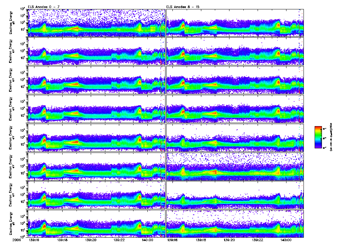
Task: Open the last spectrogram panel above the 2006 time axis
Action: point(97,224)
